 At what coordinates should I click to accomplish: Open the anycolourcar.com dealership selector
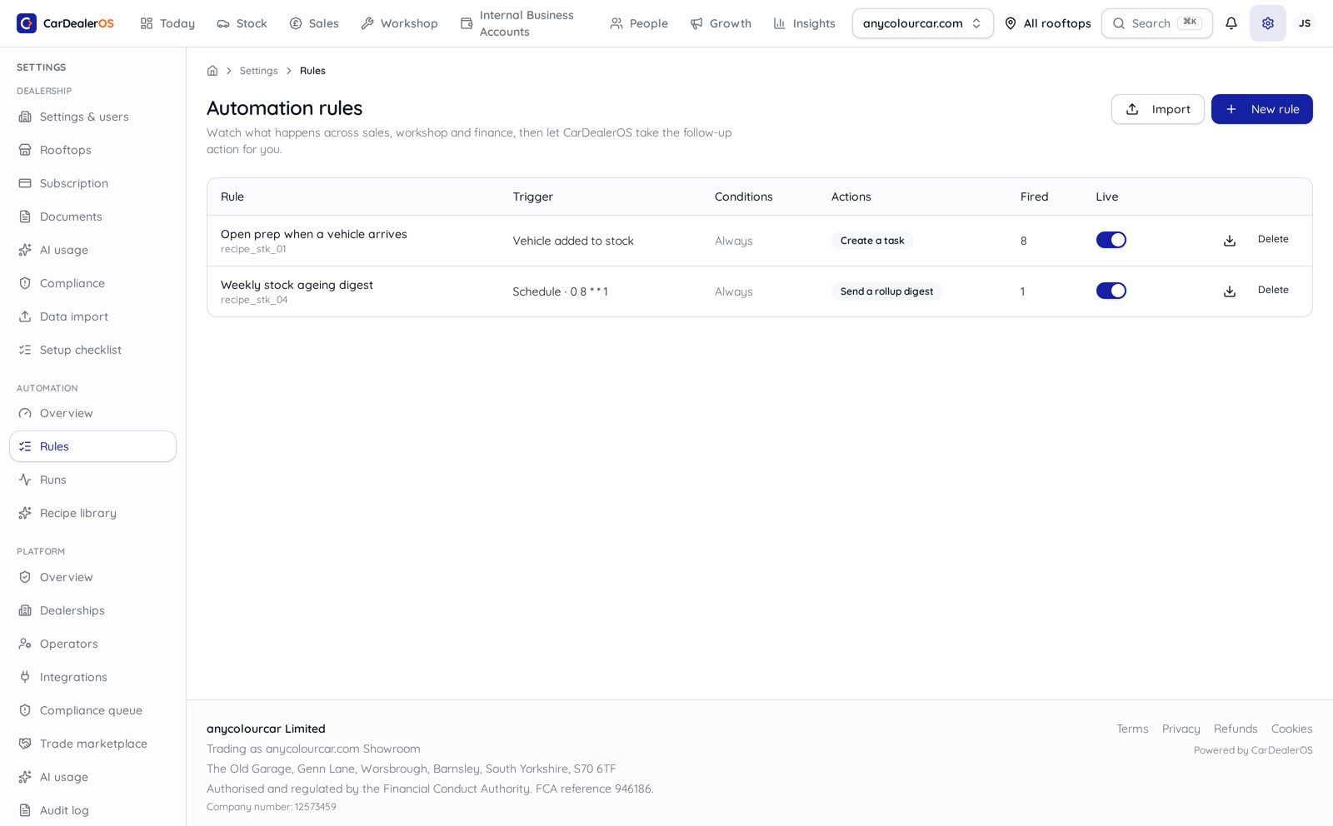pos(923,23)
